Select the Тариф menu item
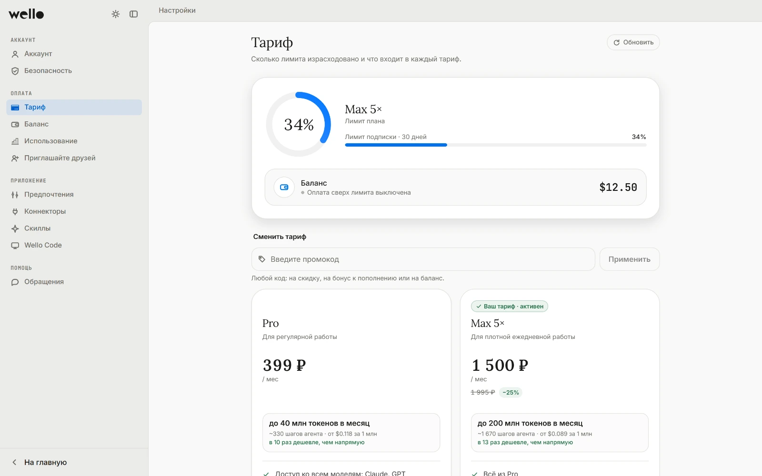Viewport: 762px width, 476px height. [x=74, y=108]
